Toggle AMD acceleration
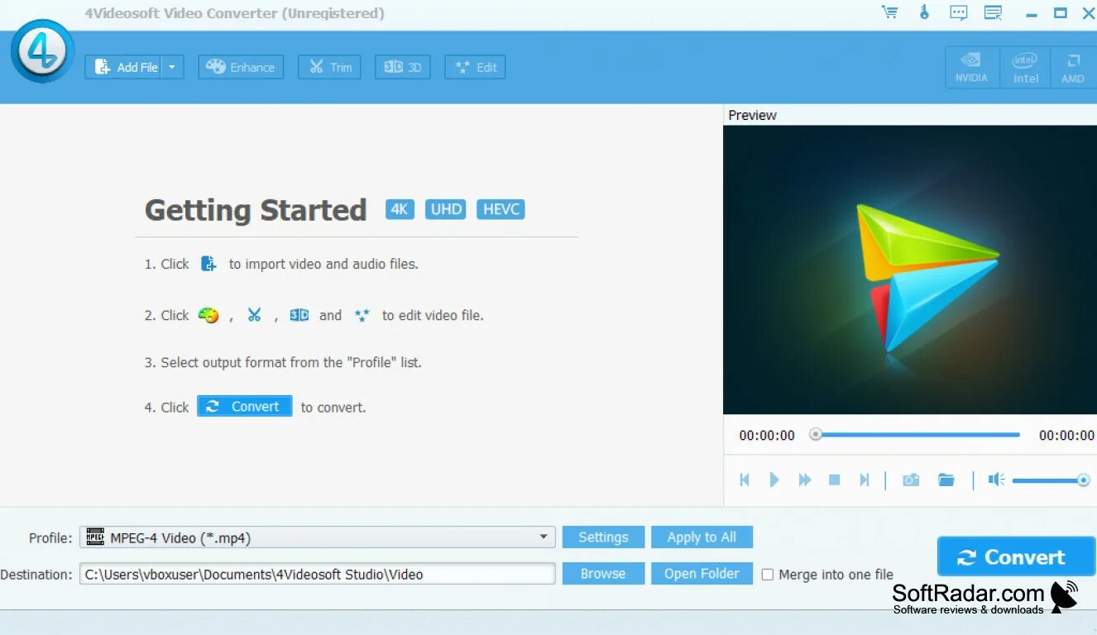 (1073, 67)
